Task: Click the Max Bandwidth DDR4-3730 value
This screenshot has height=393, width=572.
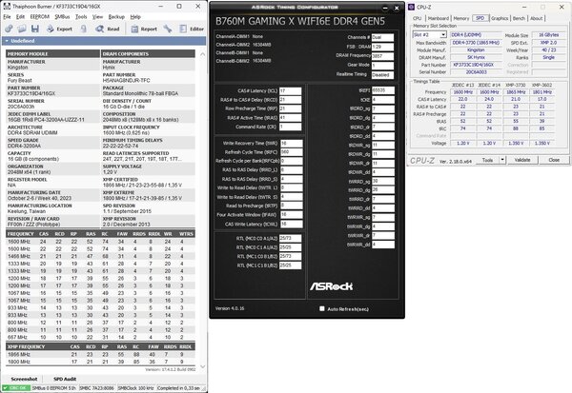Action: [x=476, y=43]
